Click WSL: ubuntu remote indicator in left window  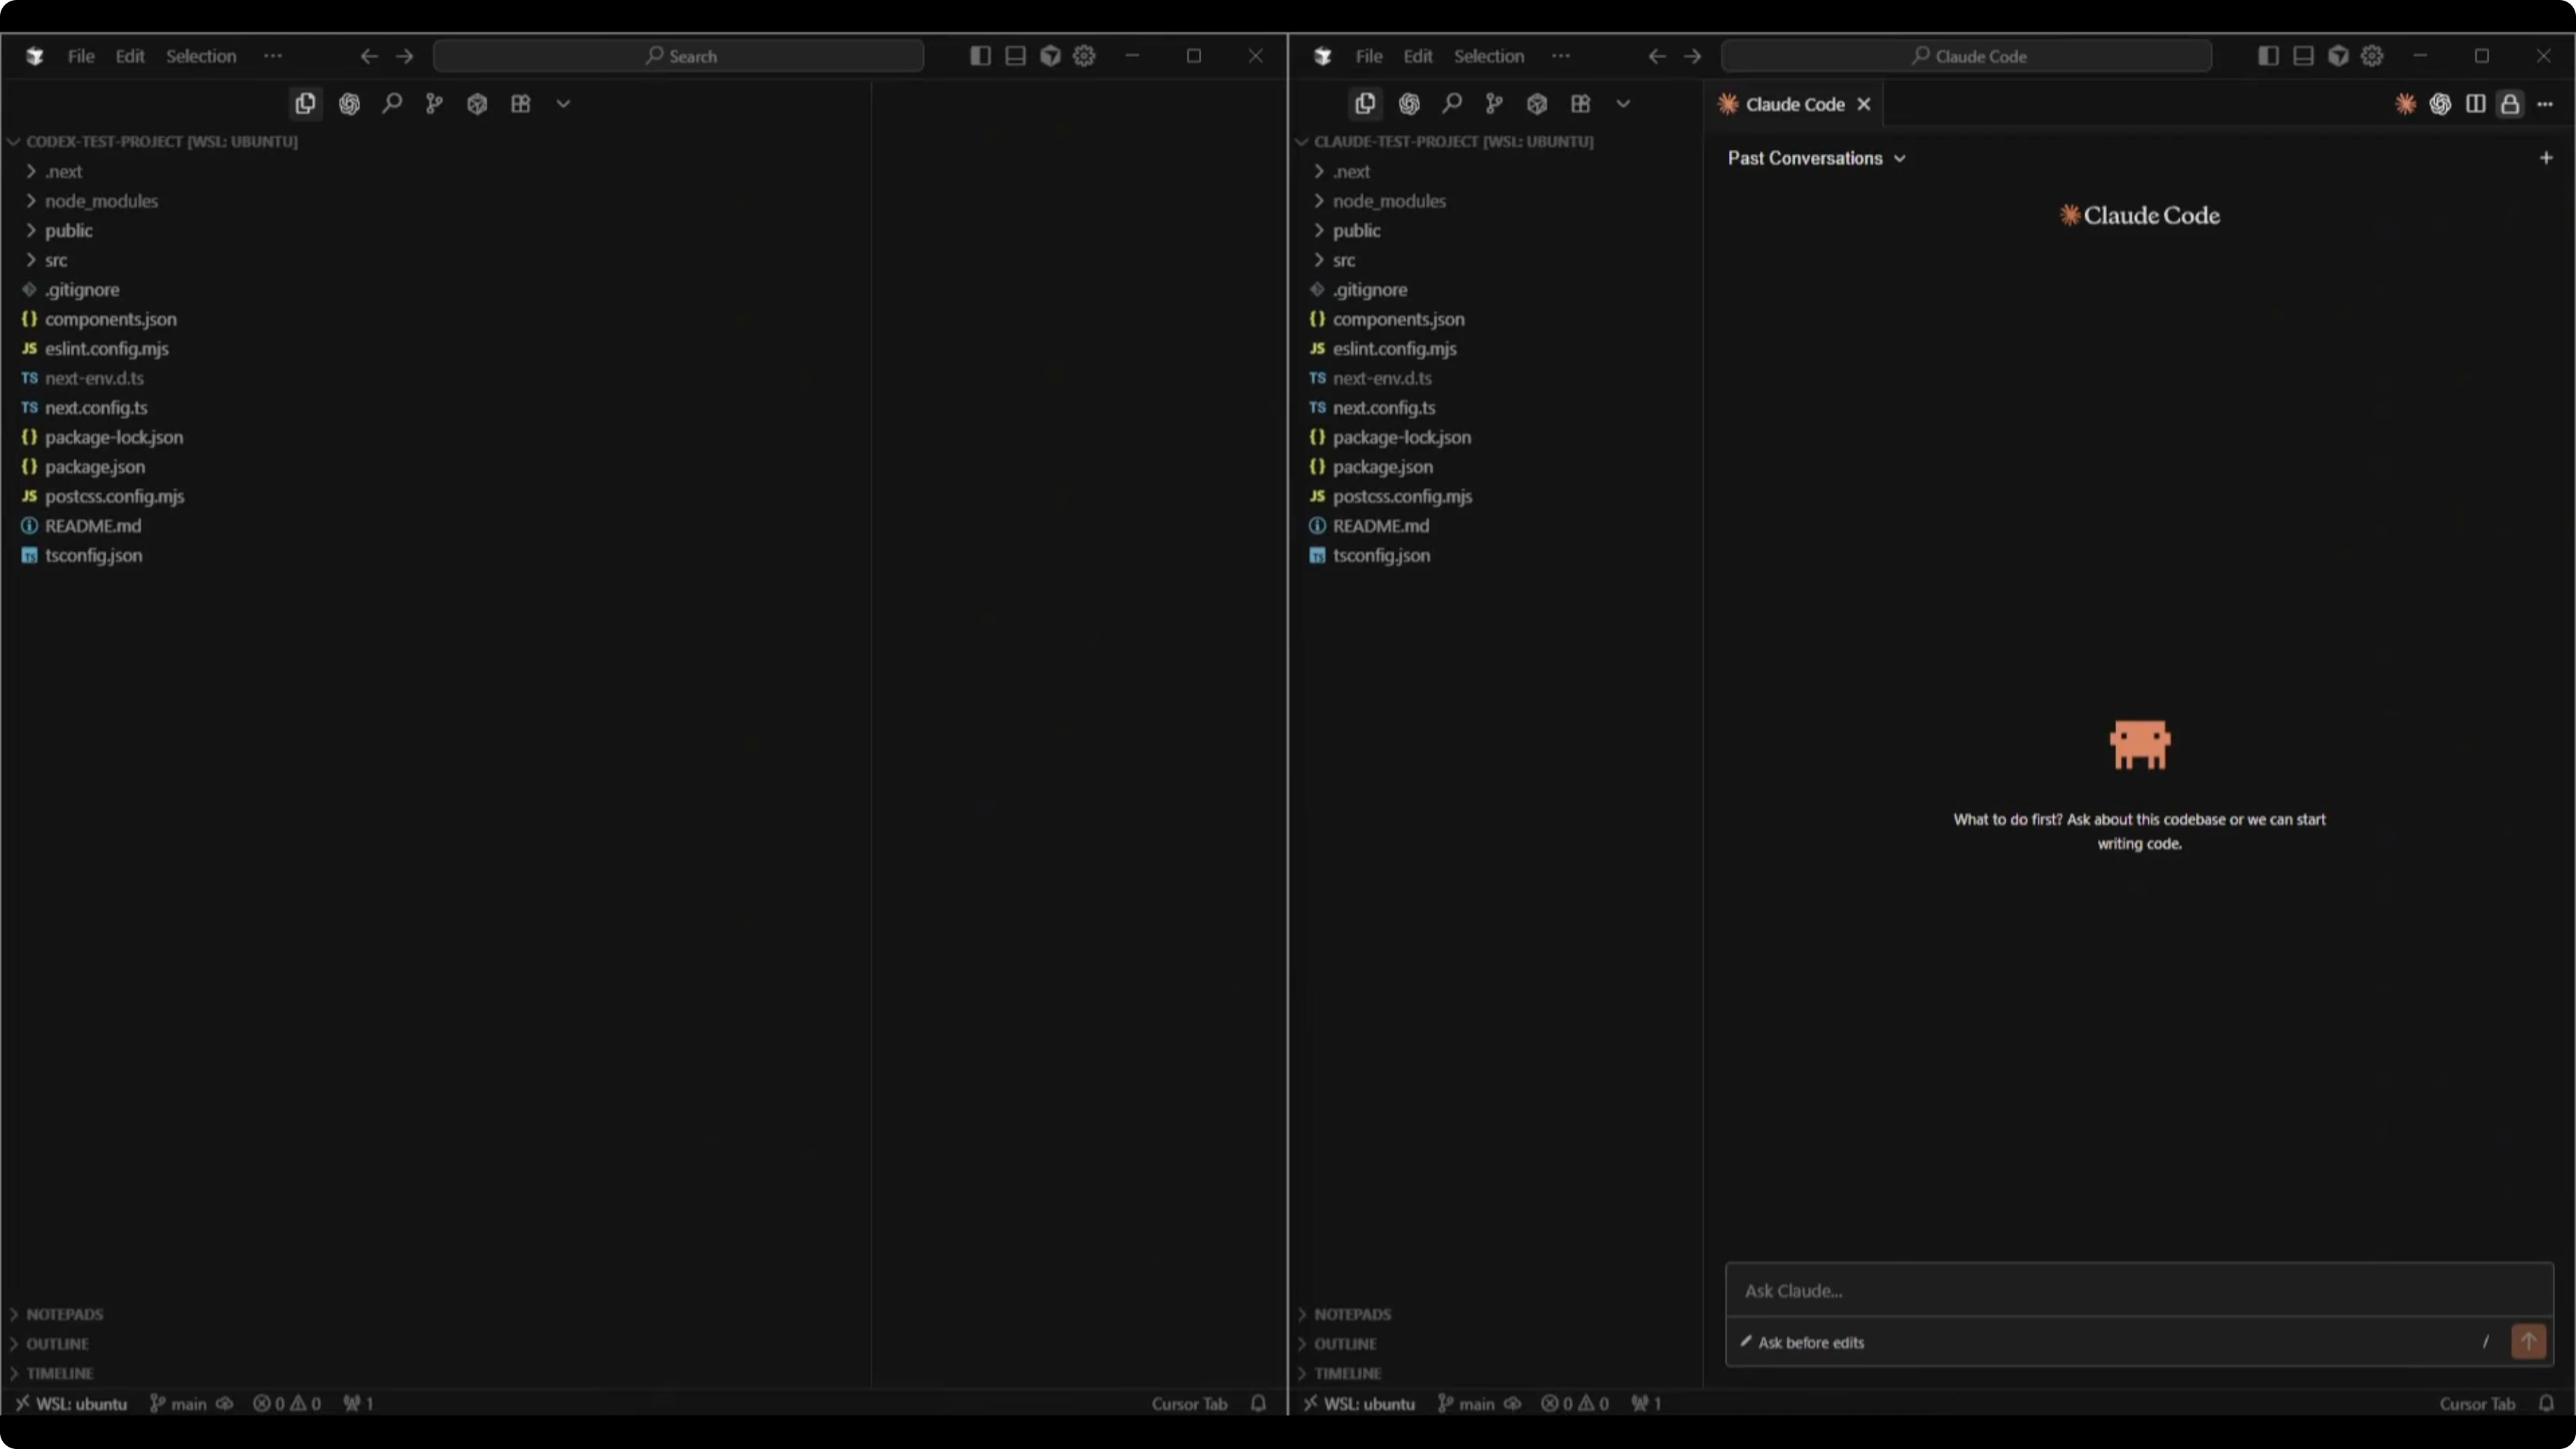[x=71, y=1403]
